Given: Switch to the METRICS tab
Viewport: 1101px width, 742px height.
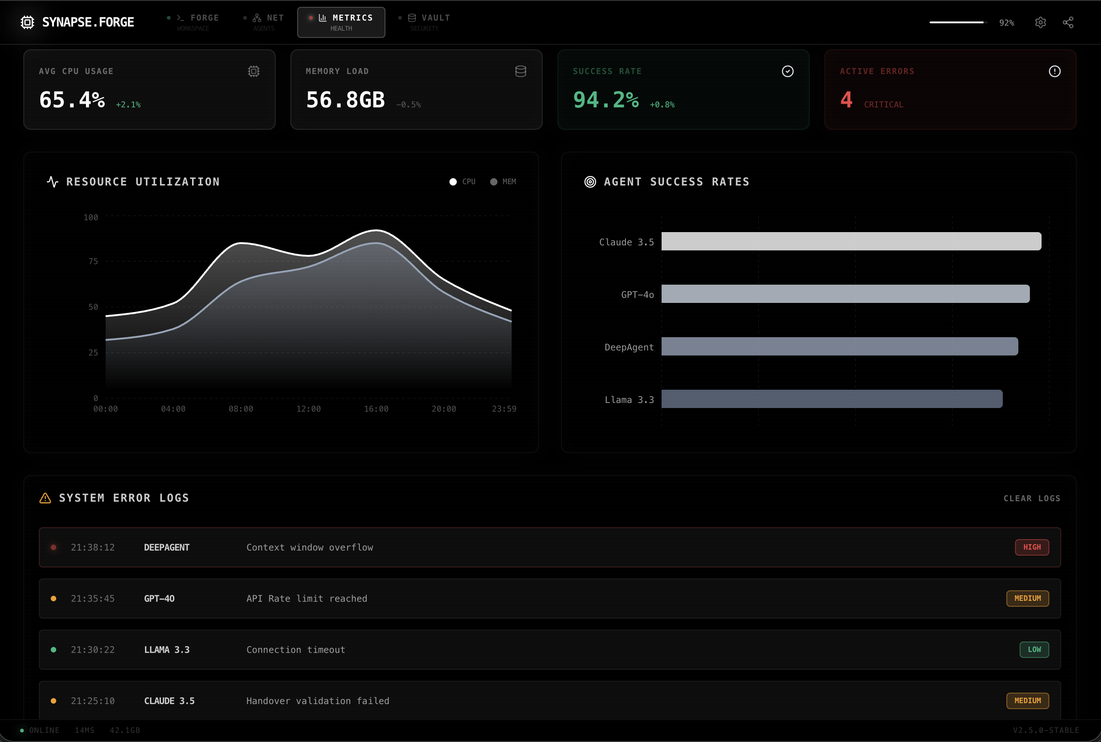Looking at the screenshot, I should 341,22.
